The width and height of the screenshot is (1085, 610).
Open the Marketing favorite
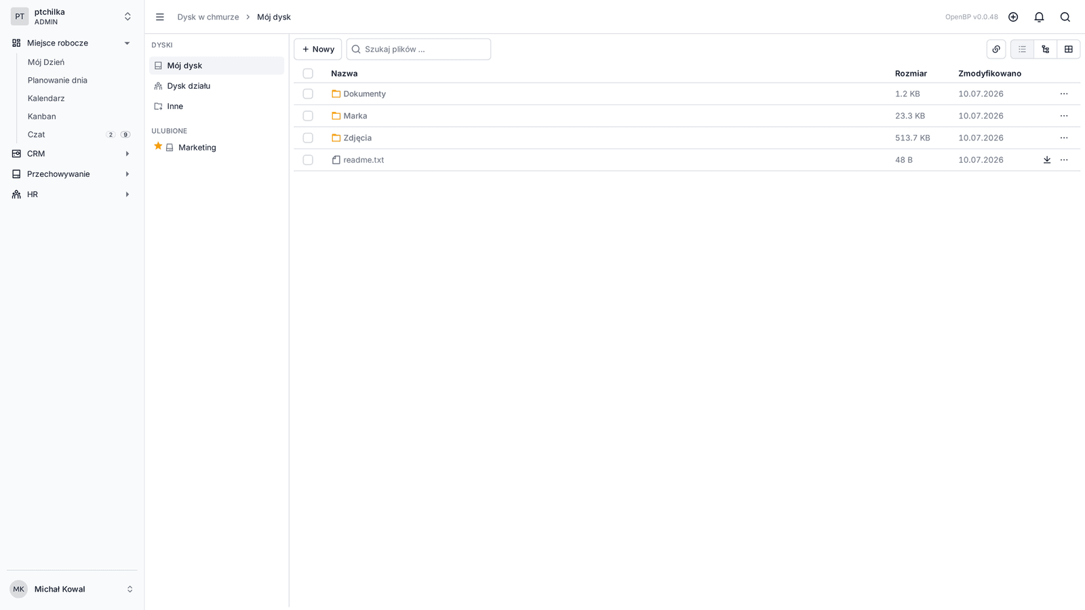click(197, 147)
